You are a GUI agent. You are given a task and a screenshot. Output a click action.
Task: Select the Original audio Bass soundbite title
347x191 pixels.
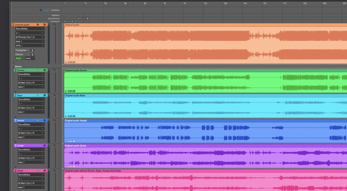(75, 96)
